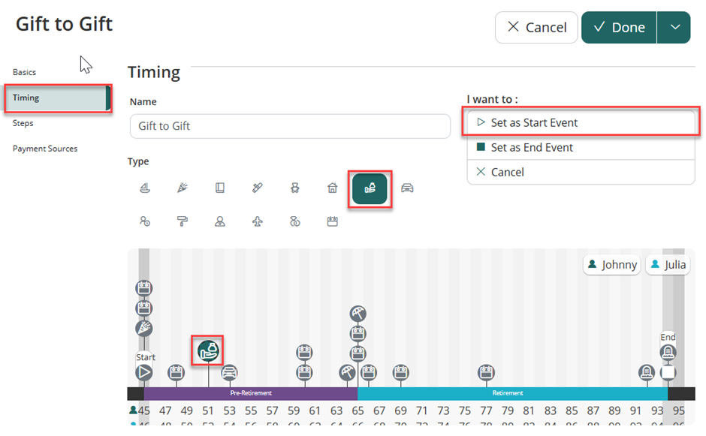Choose Set as Start Event option
This screenshot has height=436, width=706.
click(x=533, y=123)
